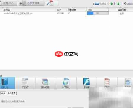Click the gray save-target-folder text line
Viewport: 133px width, 108px height.
click(13, 101)
